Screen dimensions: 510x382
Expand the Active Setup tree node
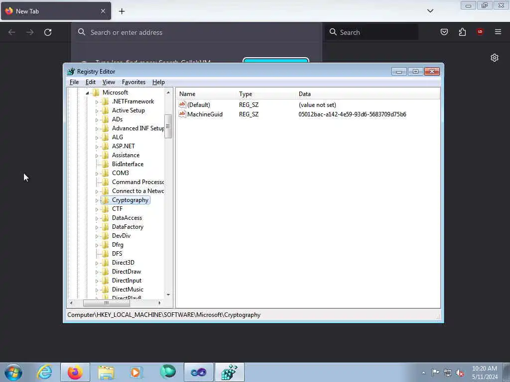point(97,111)
